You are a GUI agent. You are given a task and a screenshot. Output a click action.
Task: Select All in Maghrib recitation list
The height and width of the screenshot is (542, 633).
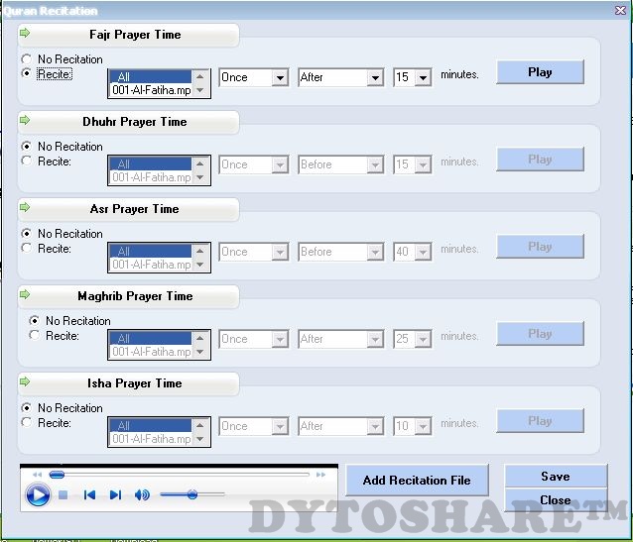point(150,338)
